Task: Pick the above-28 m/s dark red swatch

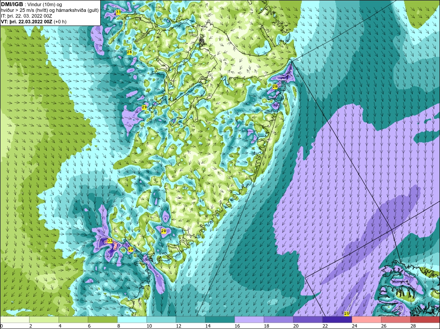Action: pyautogui.click(x=425, y=320)
